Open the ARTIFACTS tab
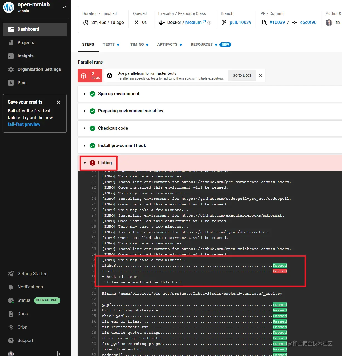Screen dimensions: 342x356 [x=167, y=44]
